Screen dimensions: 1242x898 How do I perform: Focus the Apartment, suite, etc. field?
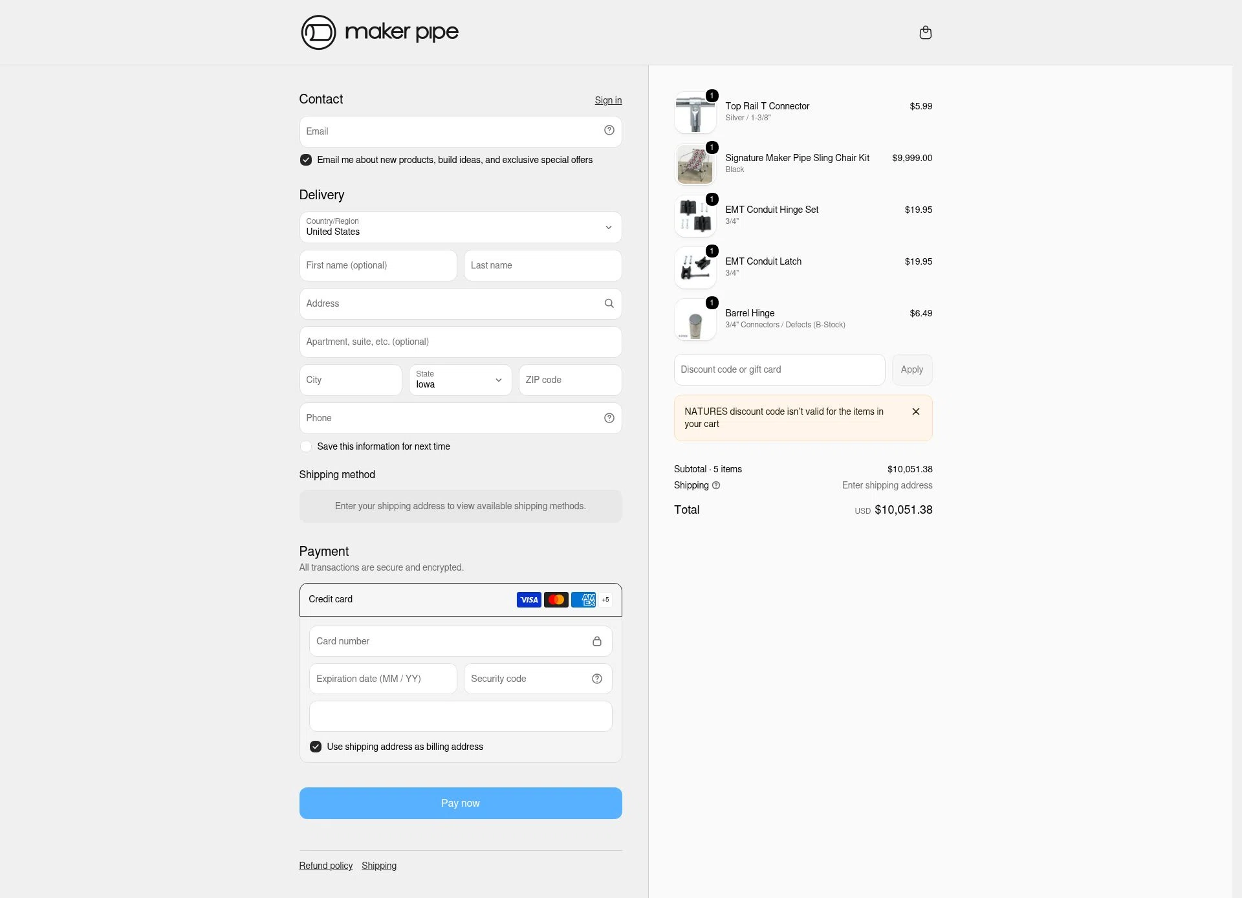(461, 342)
